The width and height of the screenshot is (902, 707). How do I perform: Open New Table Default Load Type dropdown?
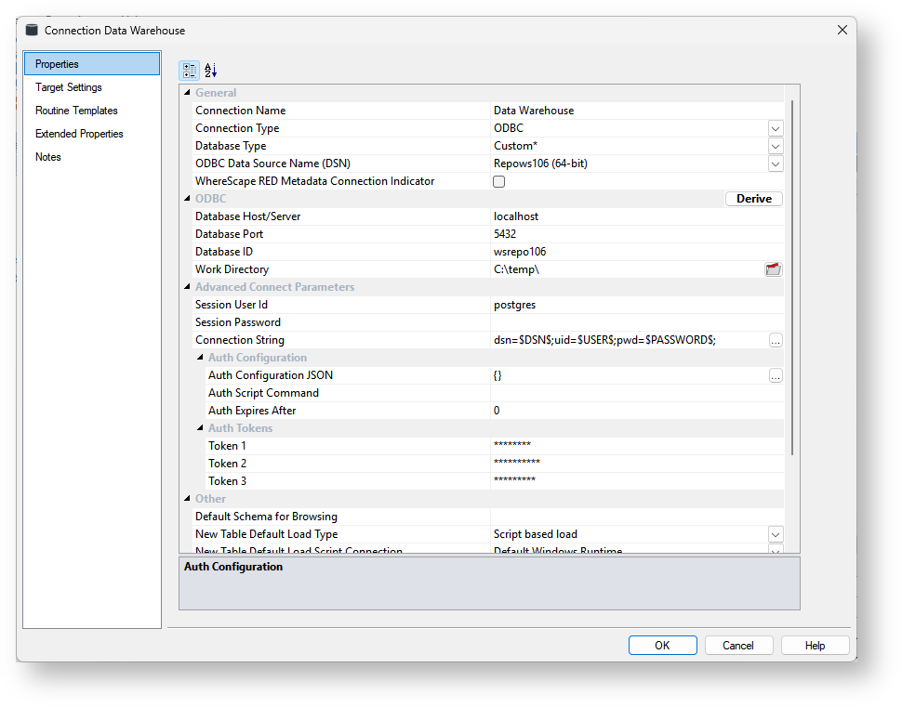click(x=776, y=534)
